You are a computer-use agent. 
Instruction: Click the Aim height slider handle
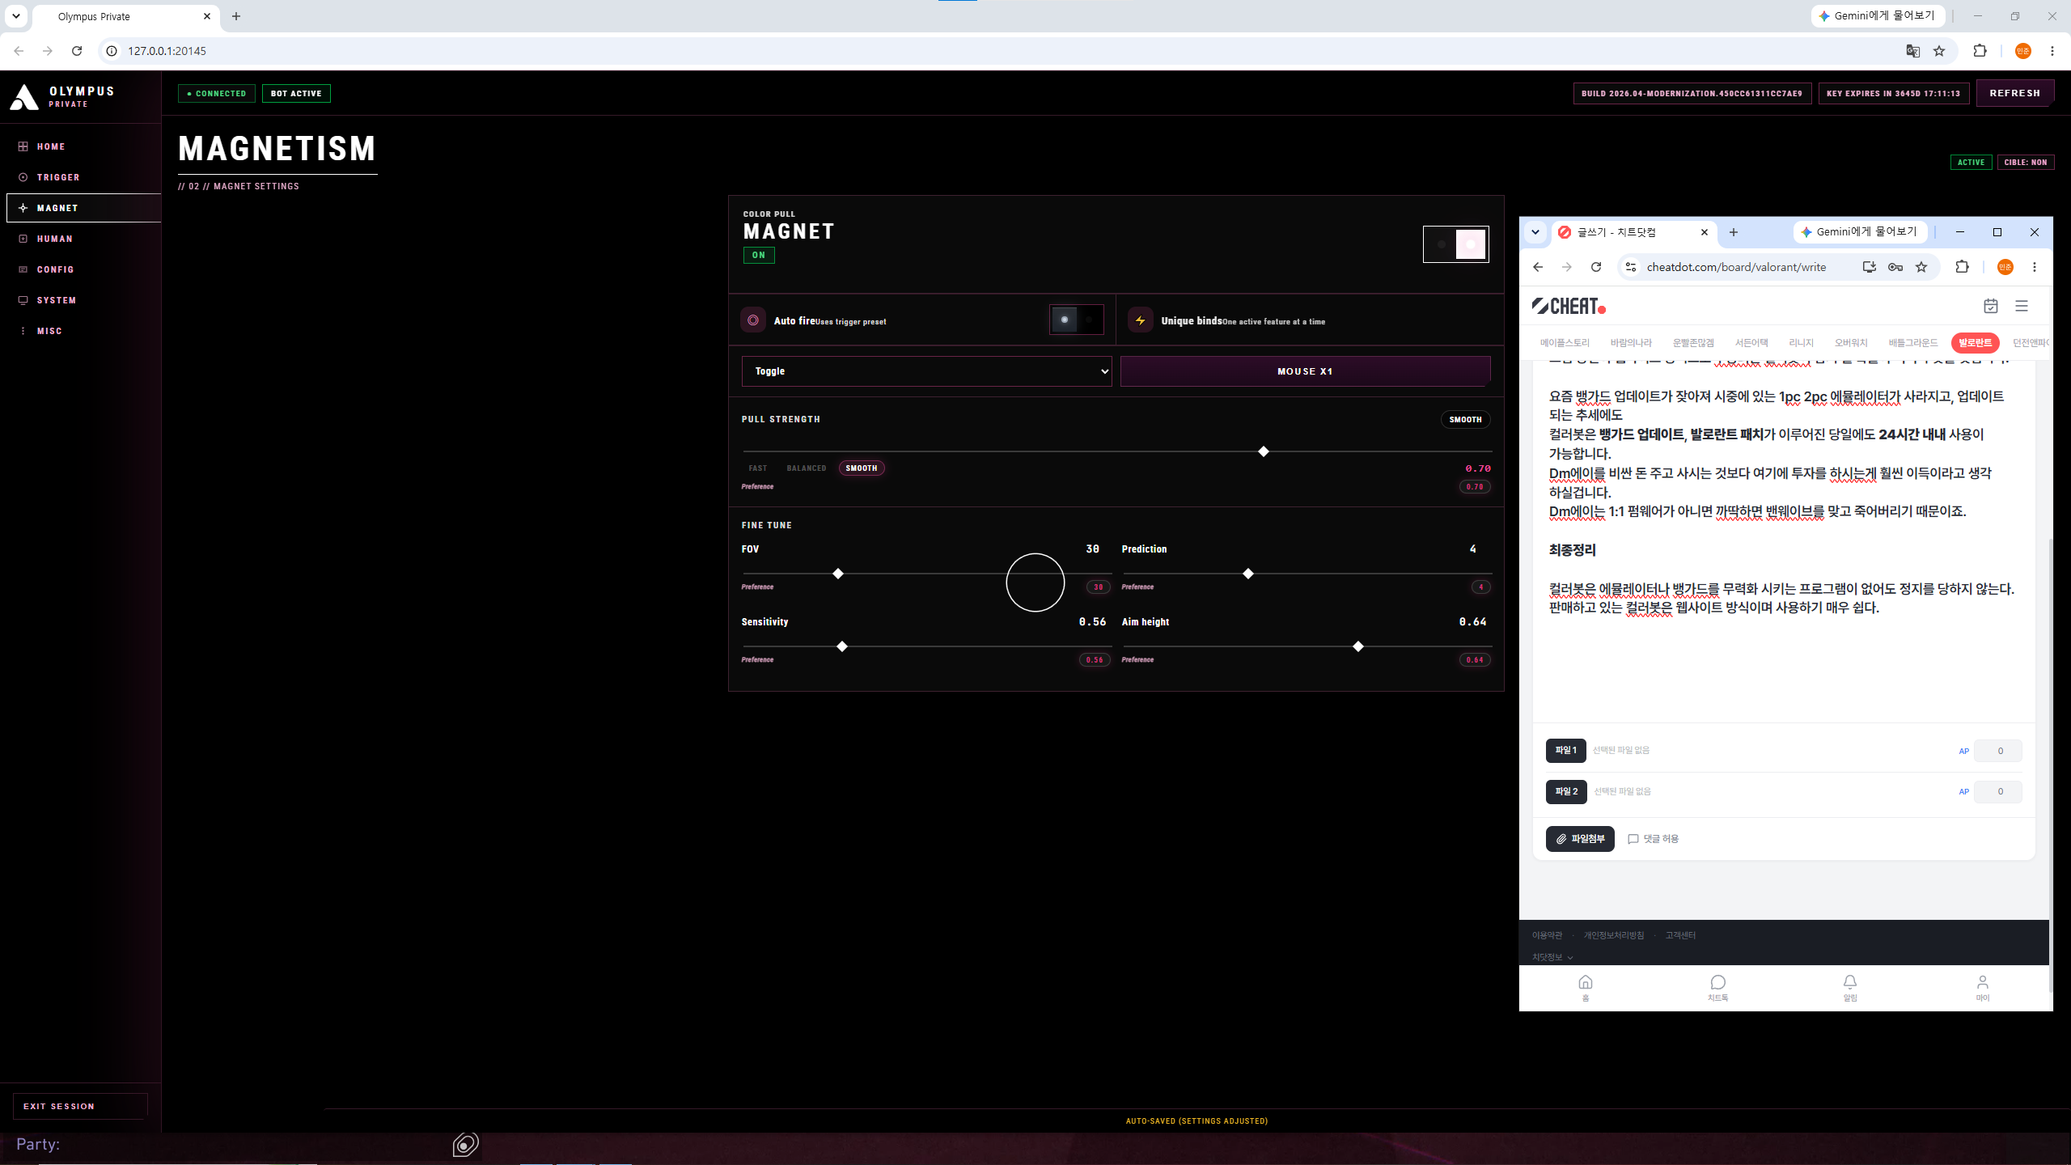pos(1358,646)
